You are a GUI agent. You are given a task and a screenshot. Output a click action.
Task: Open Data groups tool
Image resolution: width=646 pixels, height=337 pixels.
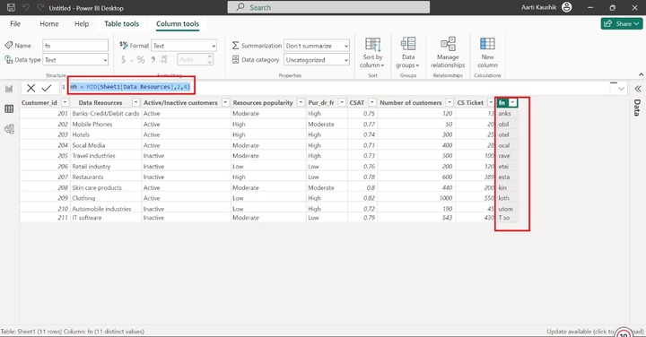pyautogui.click(x=408, y=53)
